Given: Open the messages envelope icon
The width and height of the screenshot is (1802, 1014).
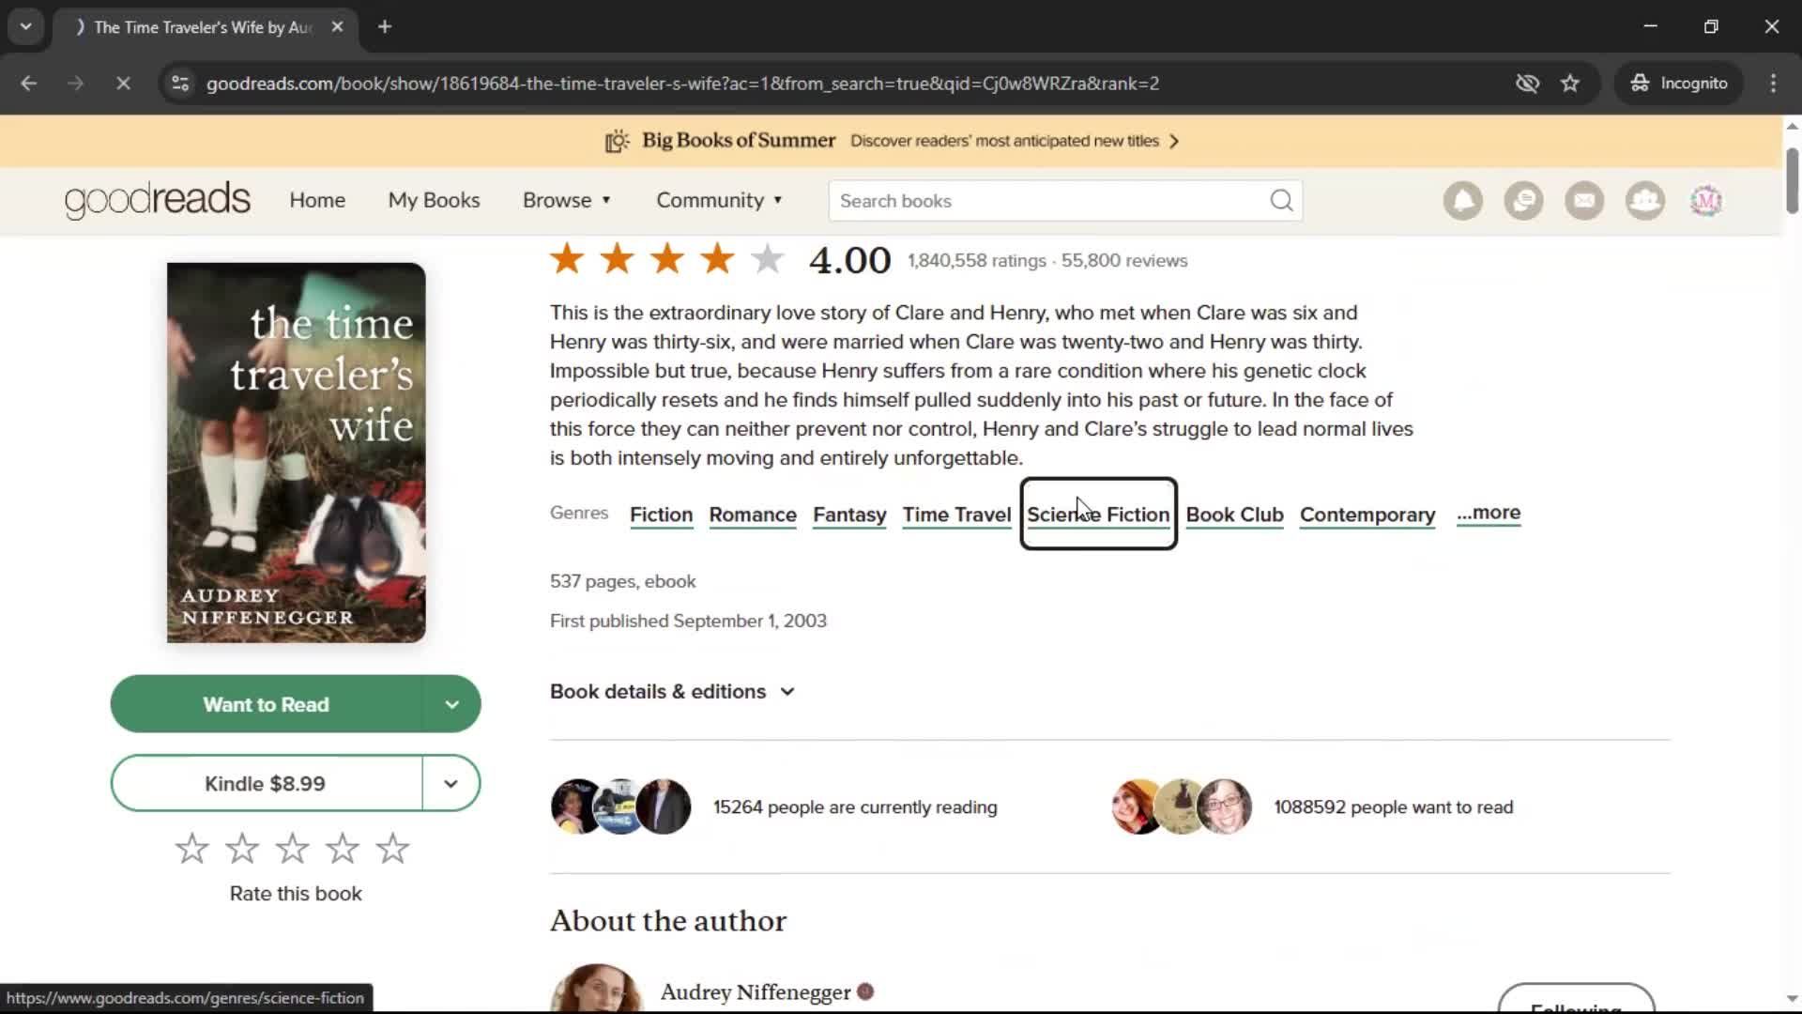Looking at the screenshot, I should click(1584, 201).
